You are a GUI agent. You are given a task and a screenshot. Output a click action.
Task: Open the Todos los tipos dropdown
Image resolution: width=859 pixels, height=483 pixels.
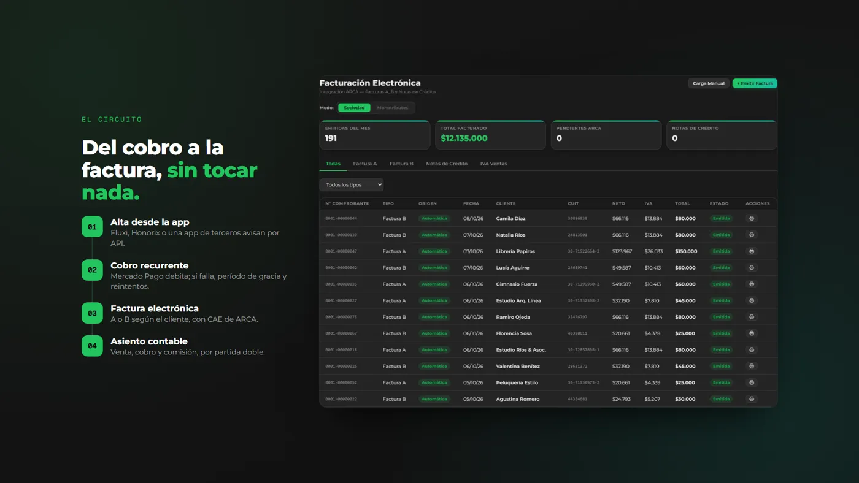pyautogui.click(x=352, y=184)
